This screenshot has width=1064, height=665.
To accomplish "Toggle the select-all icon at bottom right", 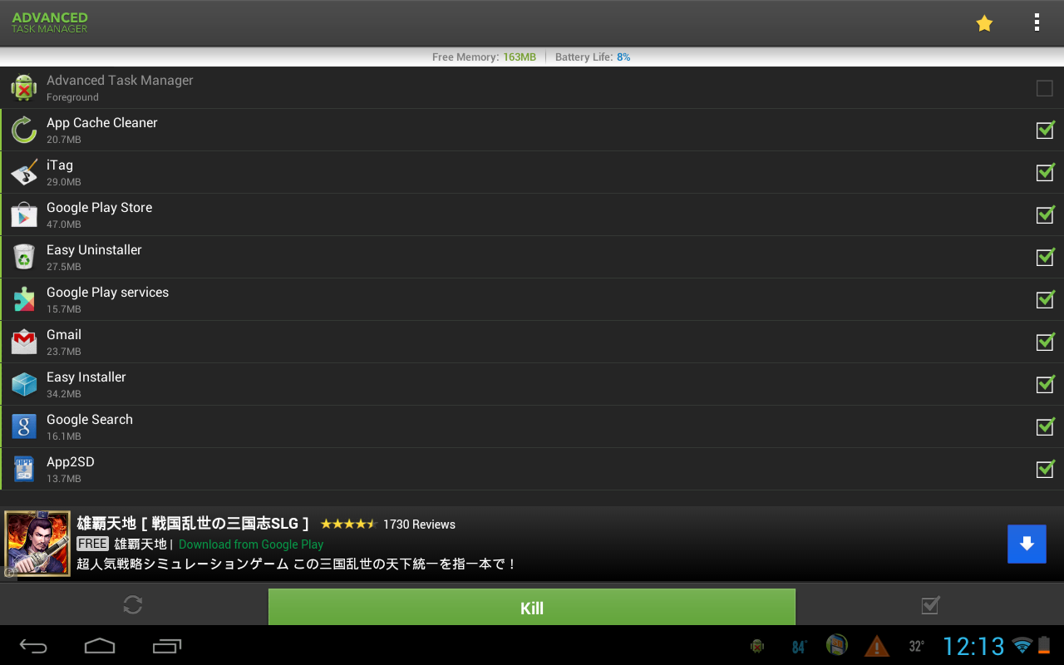I will point(929,605).
